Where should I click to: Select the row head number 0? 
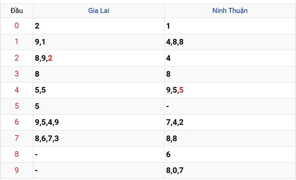click(x=17, y=26)
